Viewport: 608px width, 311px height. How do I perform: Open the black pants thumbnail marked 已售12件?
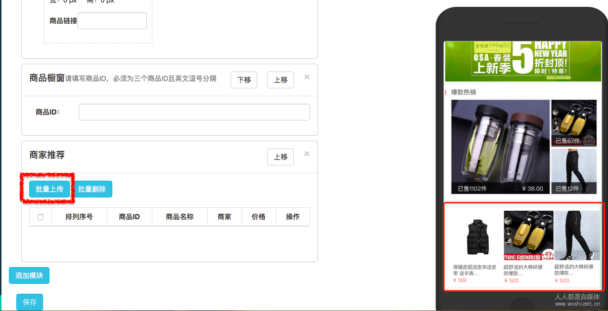(574, 171)
